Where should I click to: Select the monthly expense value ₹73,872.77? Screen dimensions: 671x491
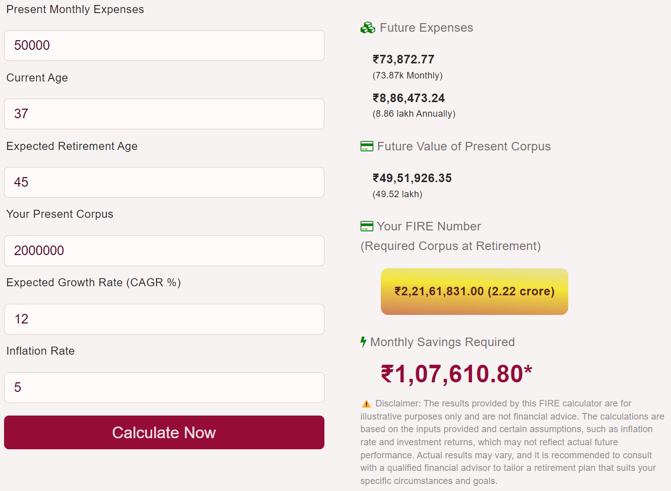[403, 59]
